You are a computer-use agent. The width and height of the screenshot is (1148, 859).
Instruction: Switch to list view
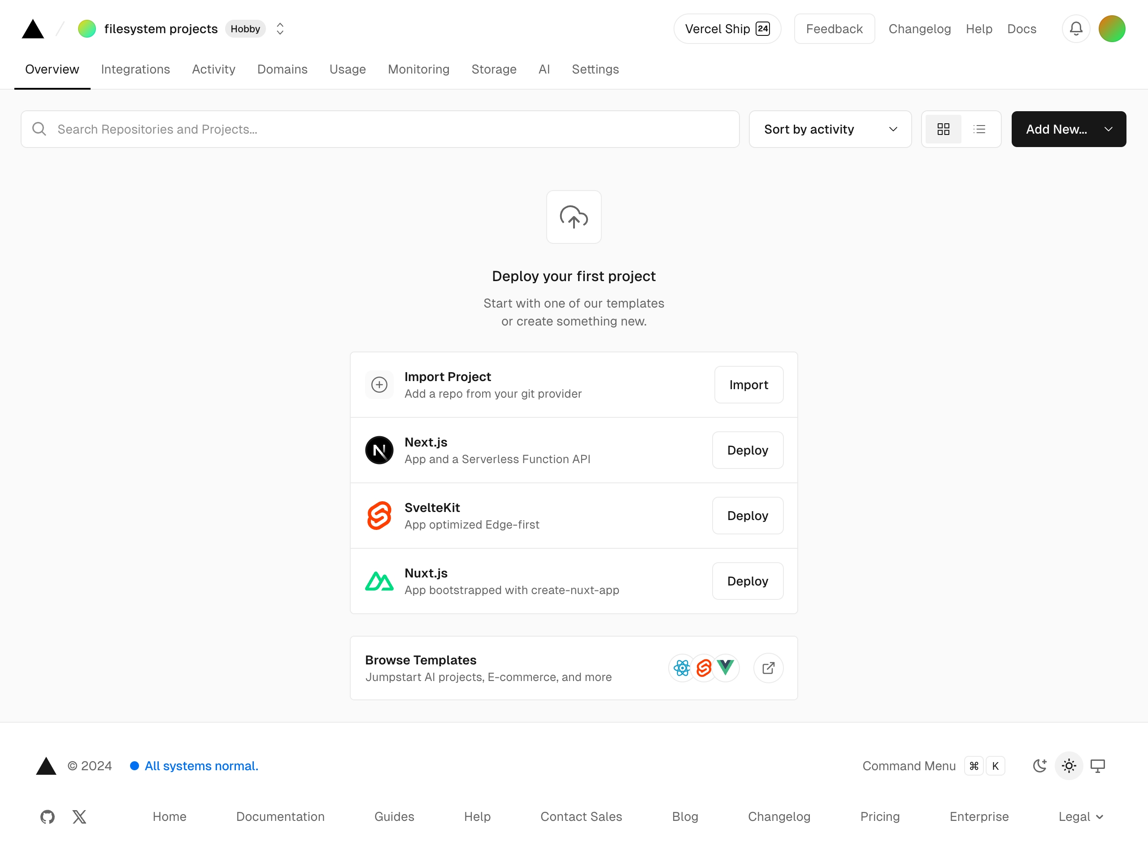point(979,129)
